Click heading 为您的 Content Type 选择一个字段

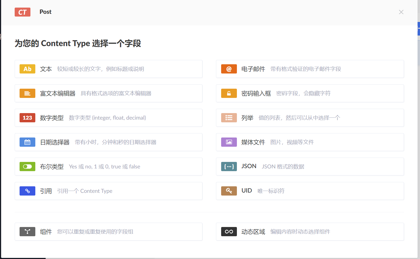pyautogui.click(x=78, y=43)
